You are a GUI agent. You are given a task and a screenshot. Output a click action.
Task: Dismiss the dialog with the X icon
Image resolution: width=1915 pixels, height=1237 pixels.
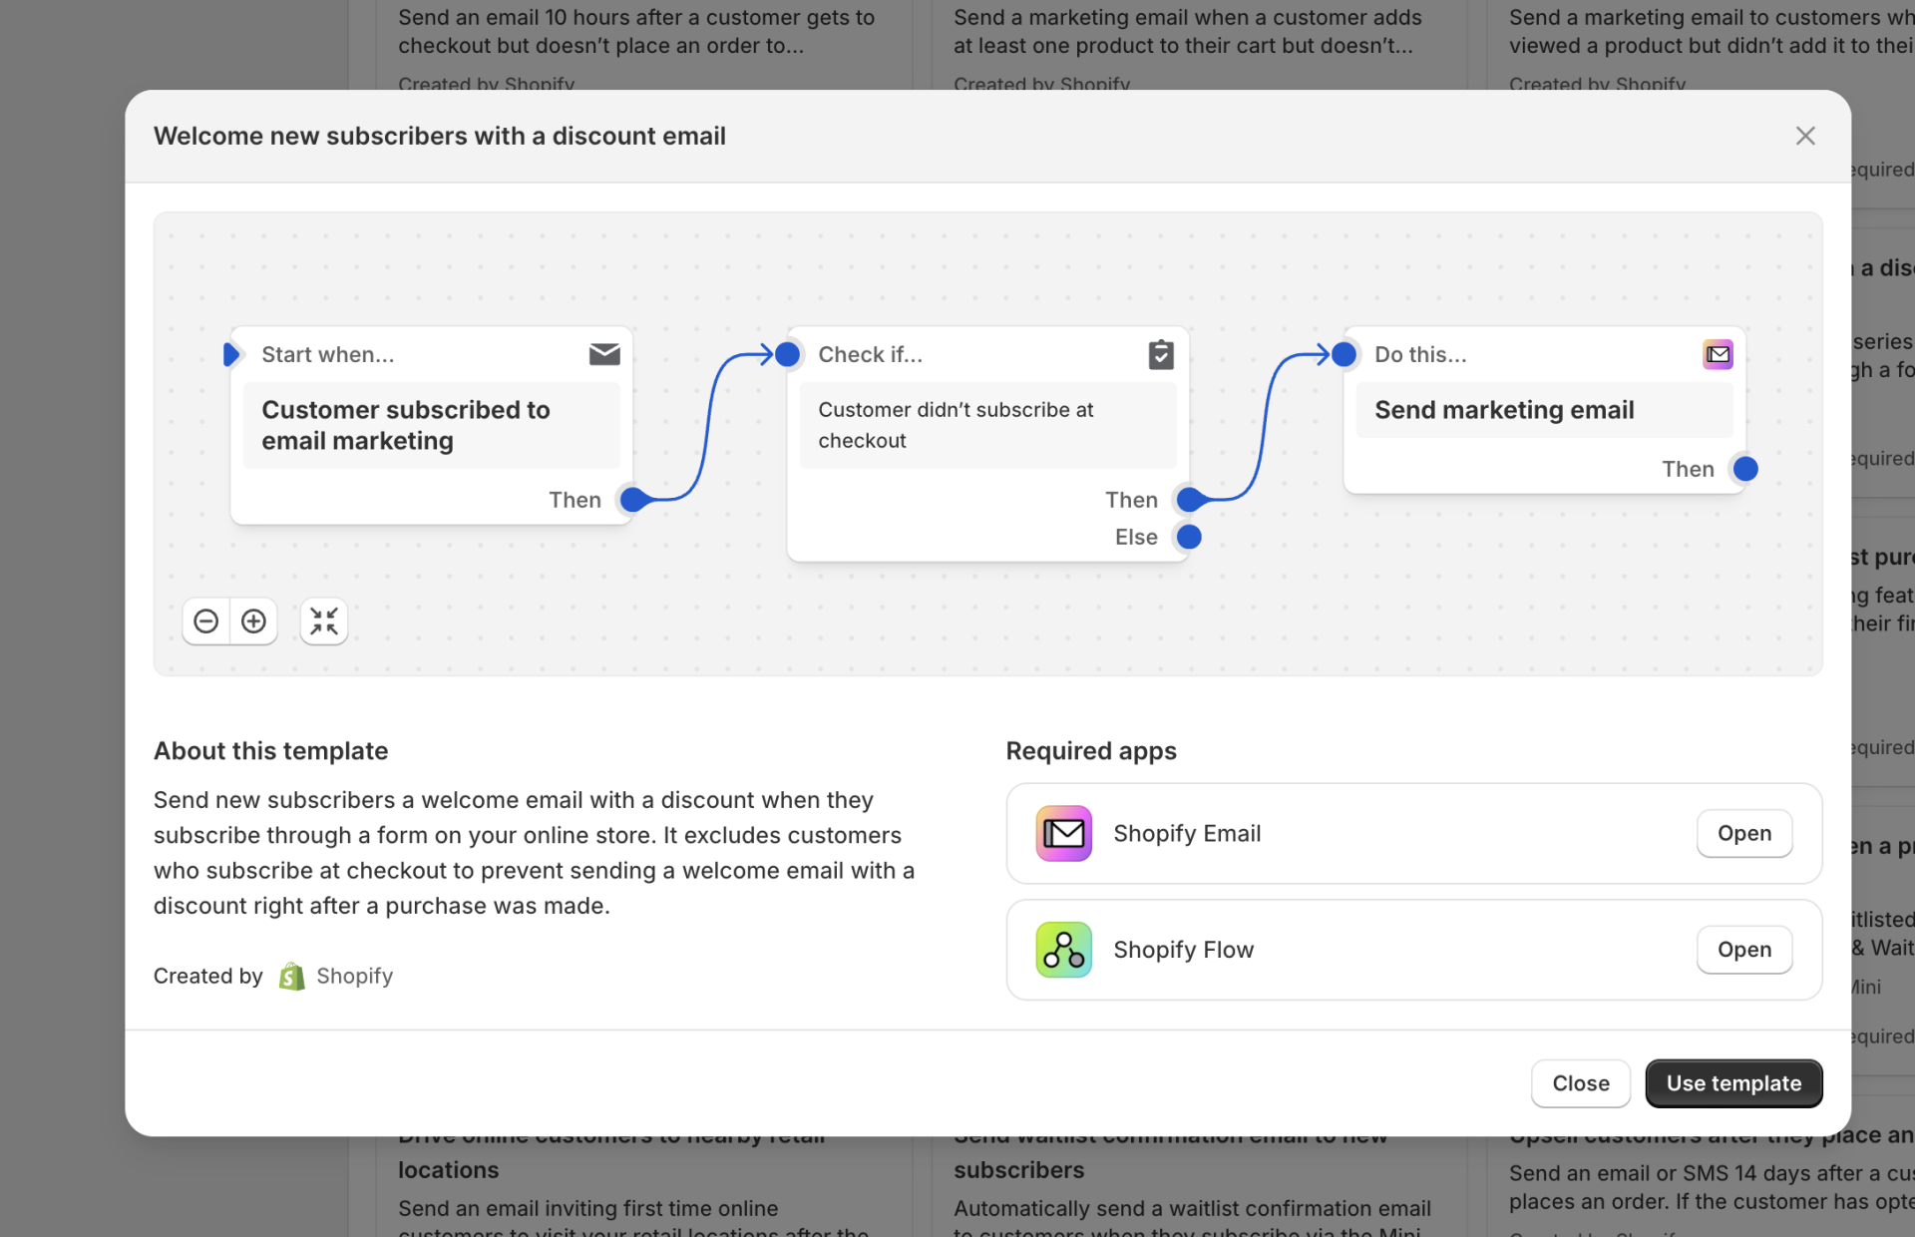[1804, 136]
